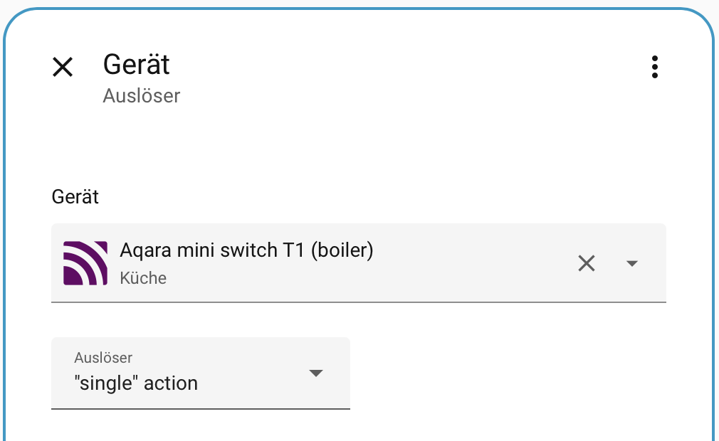Open the three-dot overflow menu
Image resolution: width=719 pixels, height=441 pixels.
pos(655,67)
